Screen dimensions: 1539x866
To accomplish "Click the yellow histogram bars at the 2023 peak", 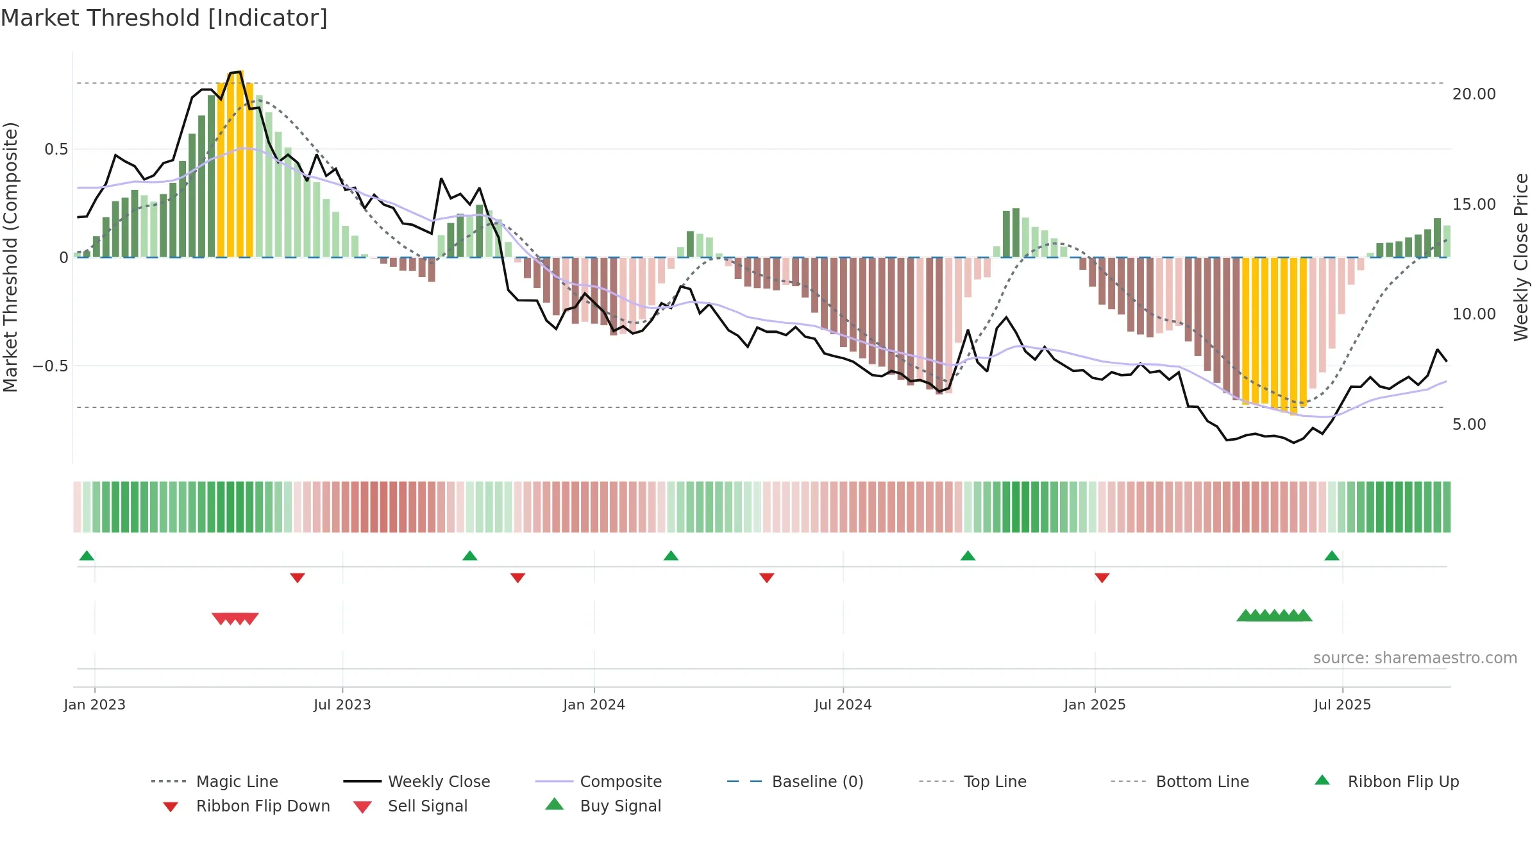I will (235, 164).
